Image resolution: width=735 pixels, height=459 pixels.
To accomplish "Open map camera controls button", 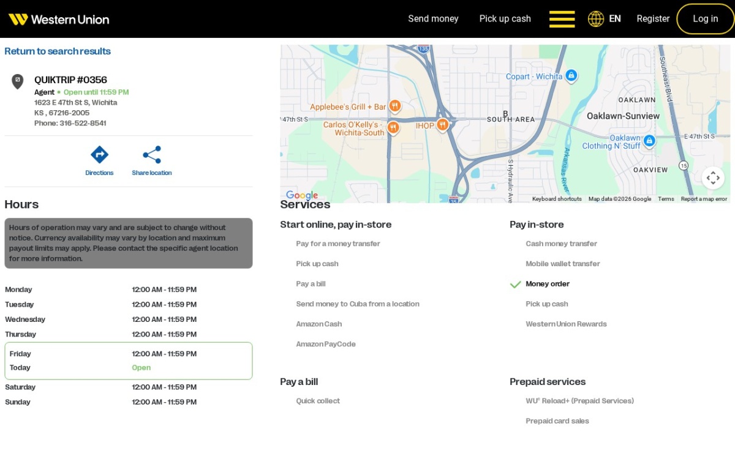I will [713, 178].
